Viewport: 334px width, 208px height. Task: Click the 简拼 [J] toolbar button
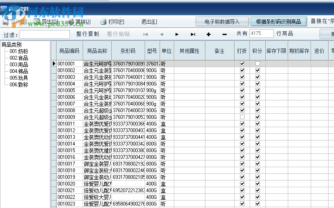(x=80, y=22)
